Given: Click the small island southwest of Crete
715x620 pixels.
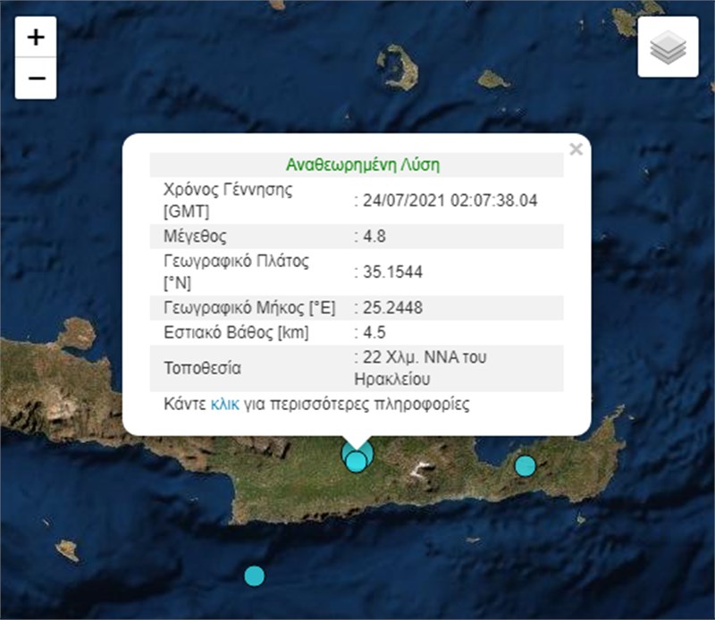Looking at the screenshot, I should click(x=67, y=549).
